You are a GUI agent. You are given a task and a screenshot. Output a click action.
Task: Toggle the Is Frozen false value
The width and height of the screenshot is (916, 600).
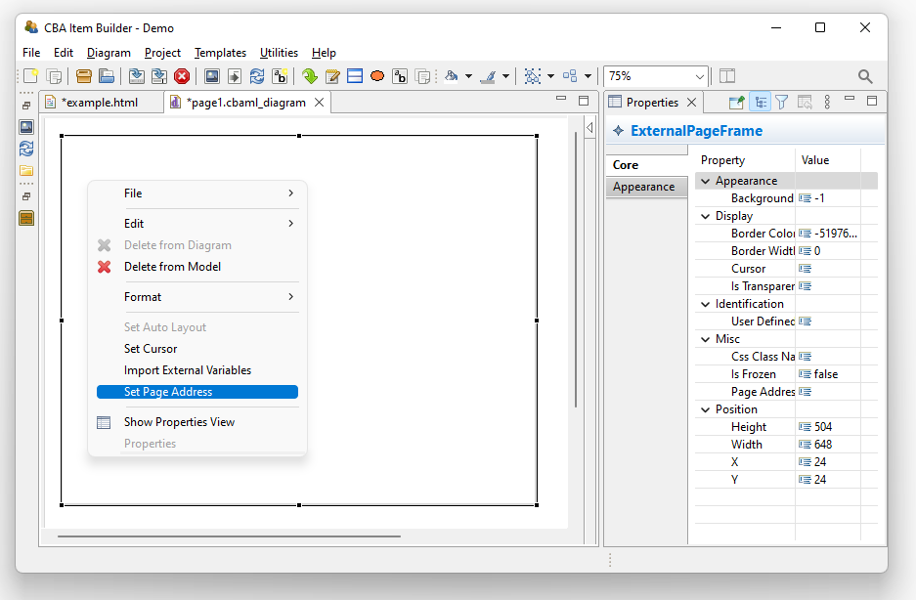[825, 374]
